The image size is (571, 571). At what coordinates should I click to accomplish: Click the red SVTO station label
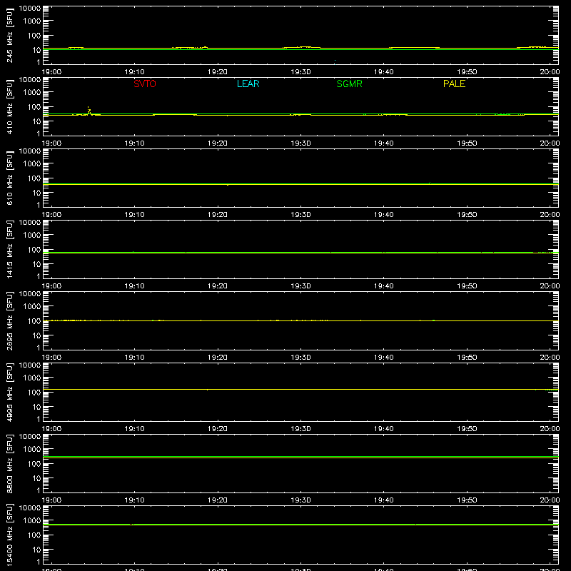click(x=145, y=84)
